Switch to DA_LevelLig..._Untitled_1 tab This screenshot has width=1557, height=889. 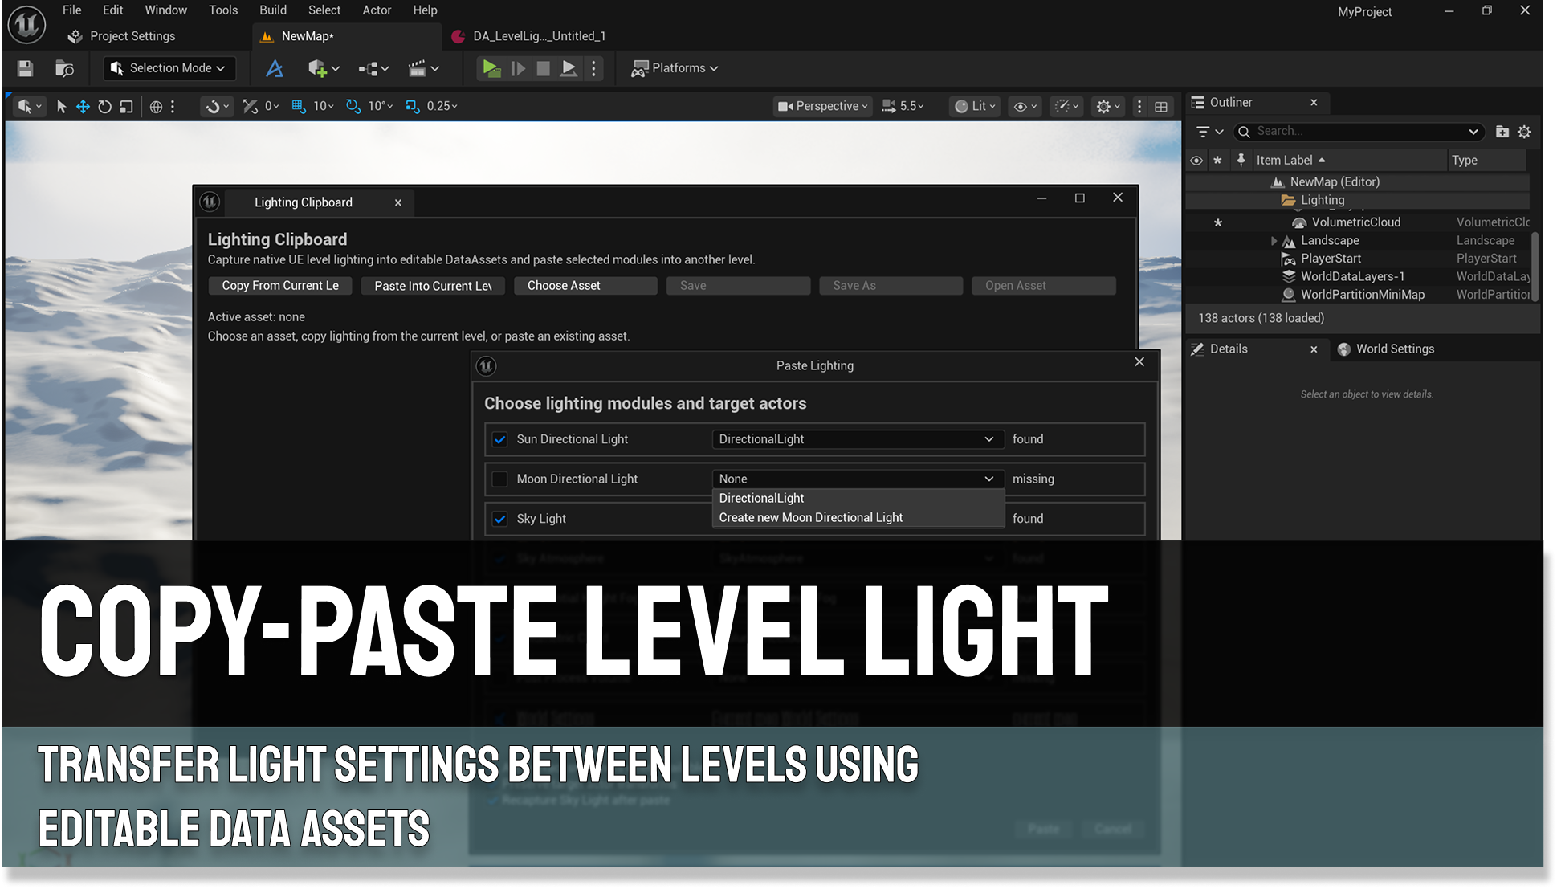click(529, 36)
